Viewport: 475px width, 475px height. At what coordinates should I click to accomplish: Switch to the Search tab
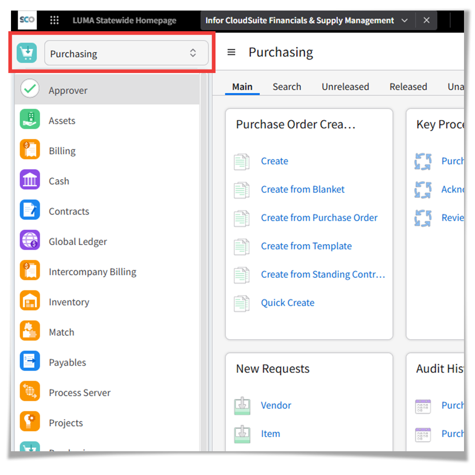click(x=287, y=87)
